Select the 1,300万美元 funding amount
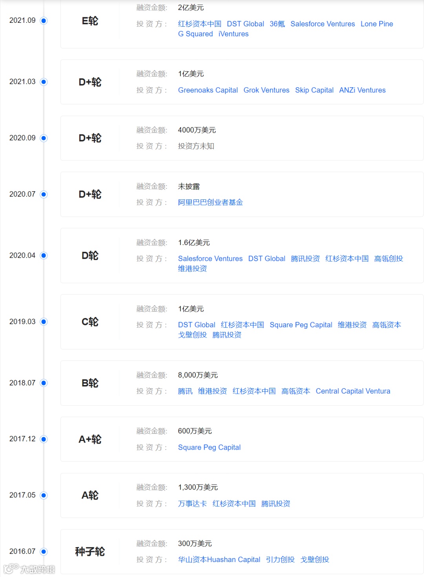 [x=198, y=487]
